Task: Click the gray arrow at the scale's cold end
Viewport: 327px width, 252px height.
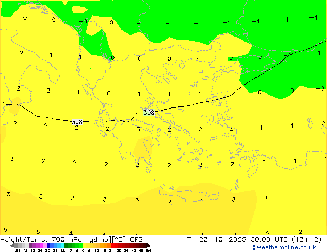Action: click(x=12, y=245)
